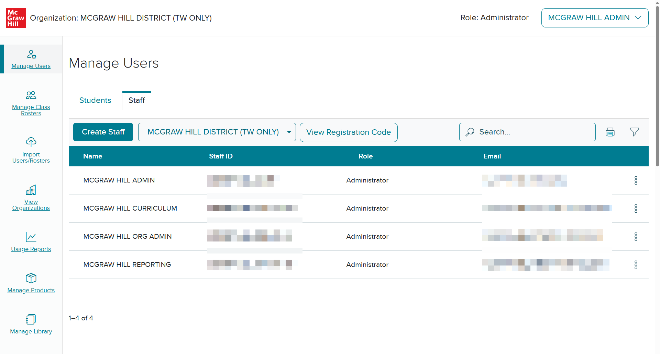Click the Manage Products box icon
Screen dimensions: 660x354
tap(31, 278)
